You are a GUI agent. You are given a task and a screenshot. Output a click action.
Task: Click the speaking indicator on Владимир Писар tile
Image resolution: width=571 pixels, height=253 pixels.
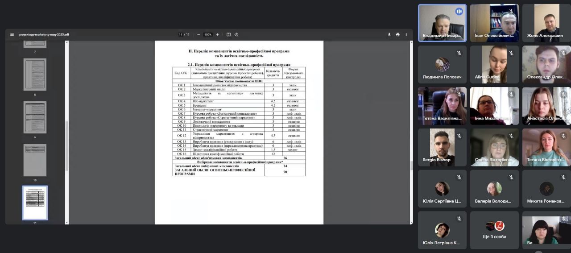click(459, 12)
